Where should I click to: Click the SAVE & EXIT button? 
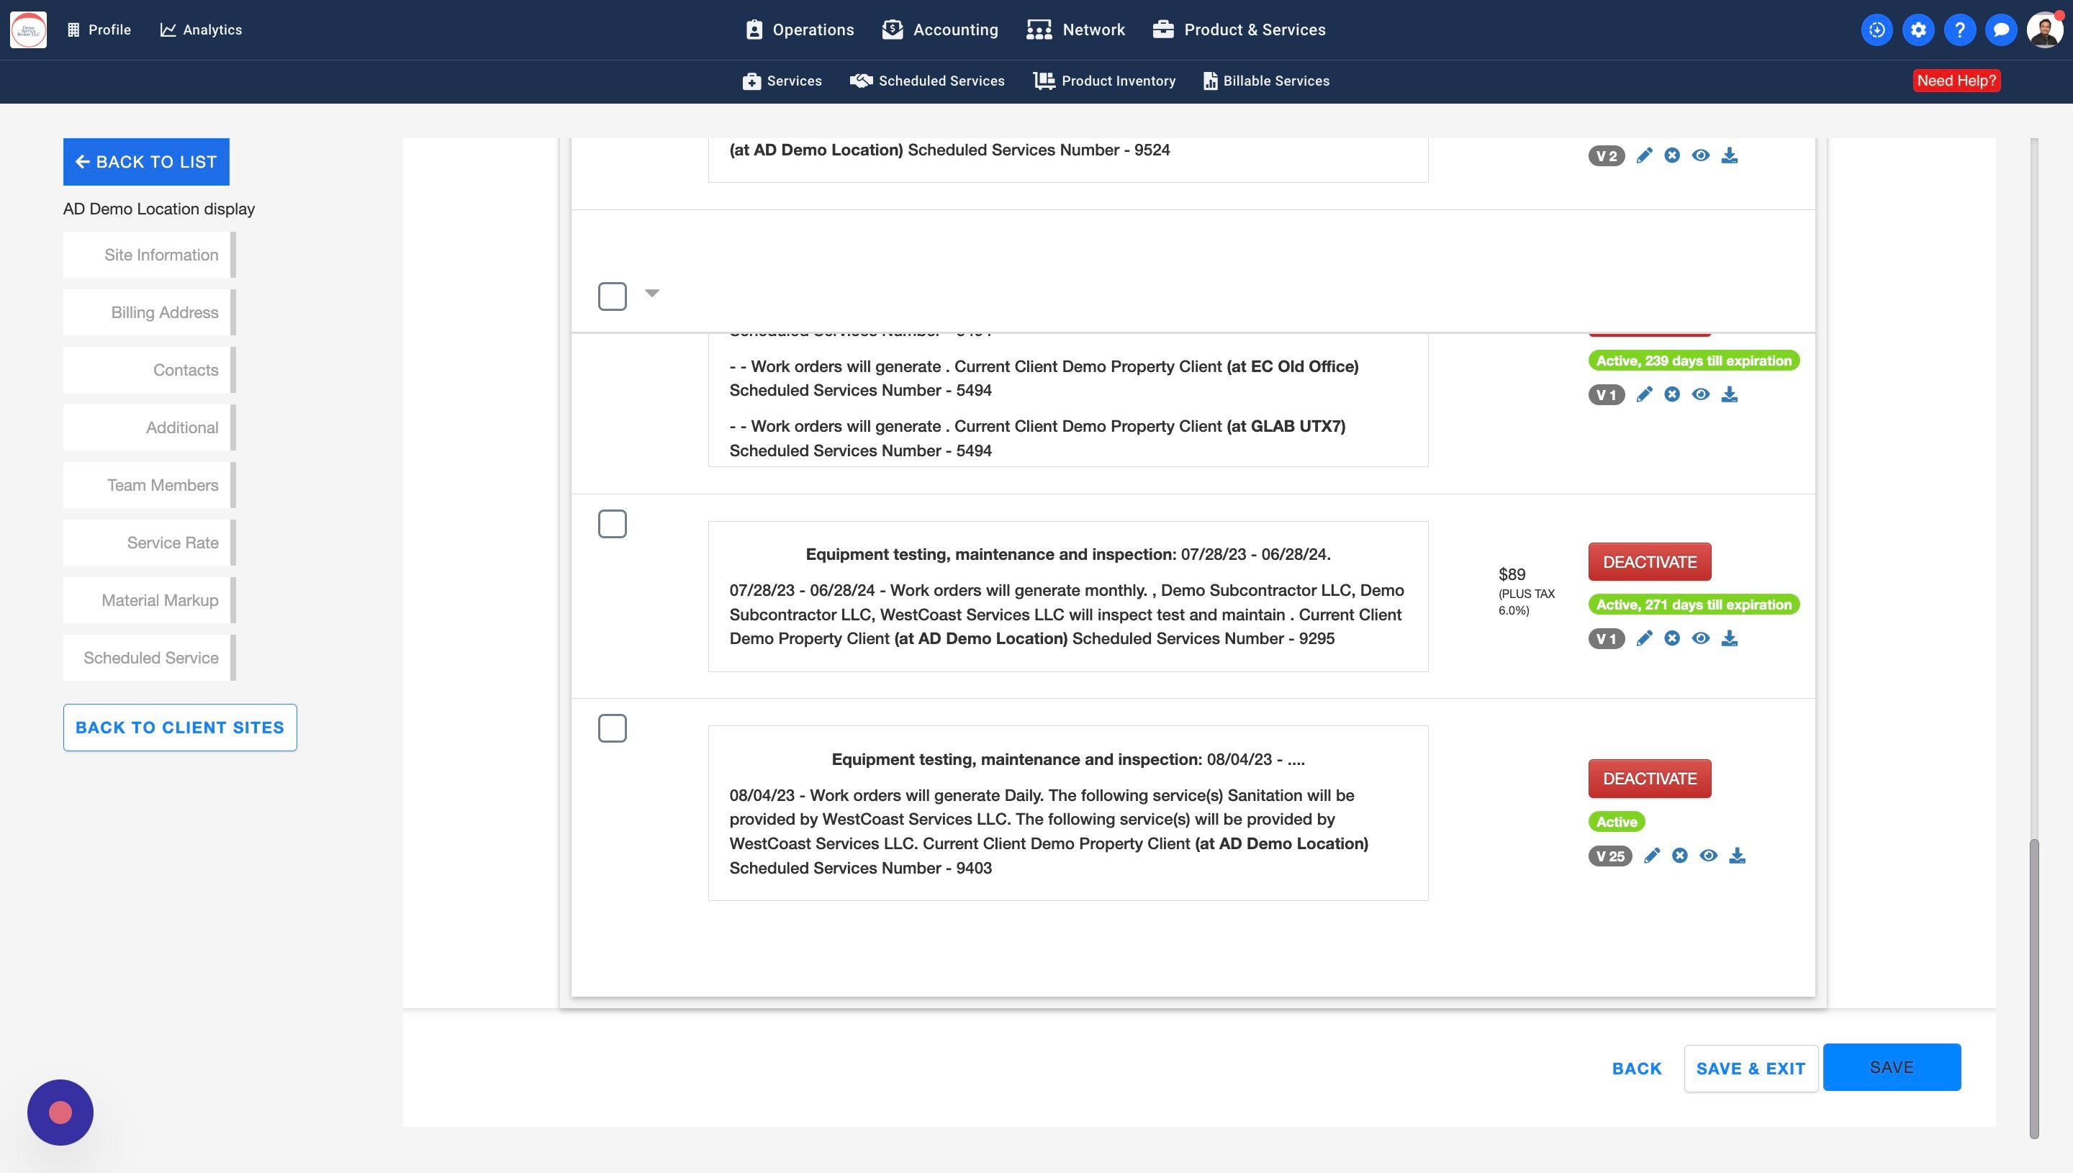(x=1750, y=1068)
